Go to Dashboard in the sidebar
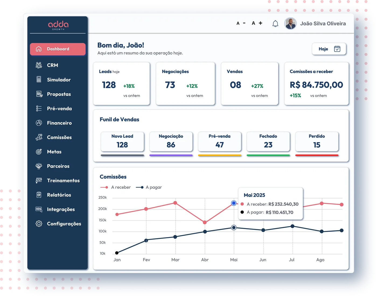The width and height of the screenshot is (377, 296). click(58, 49)
